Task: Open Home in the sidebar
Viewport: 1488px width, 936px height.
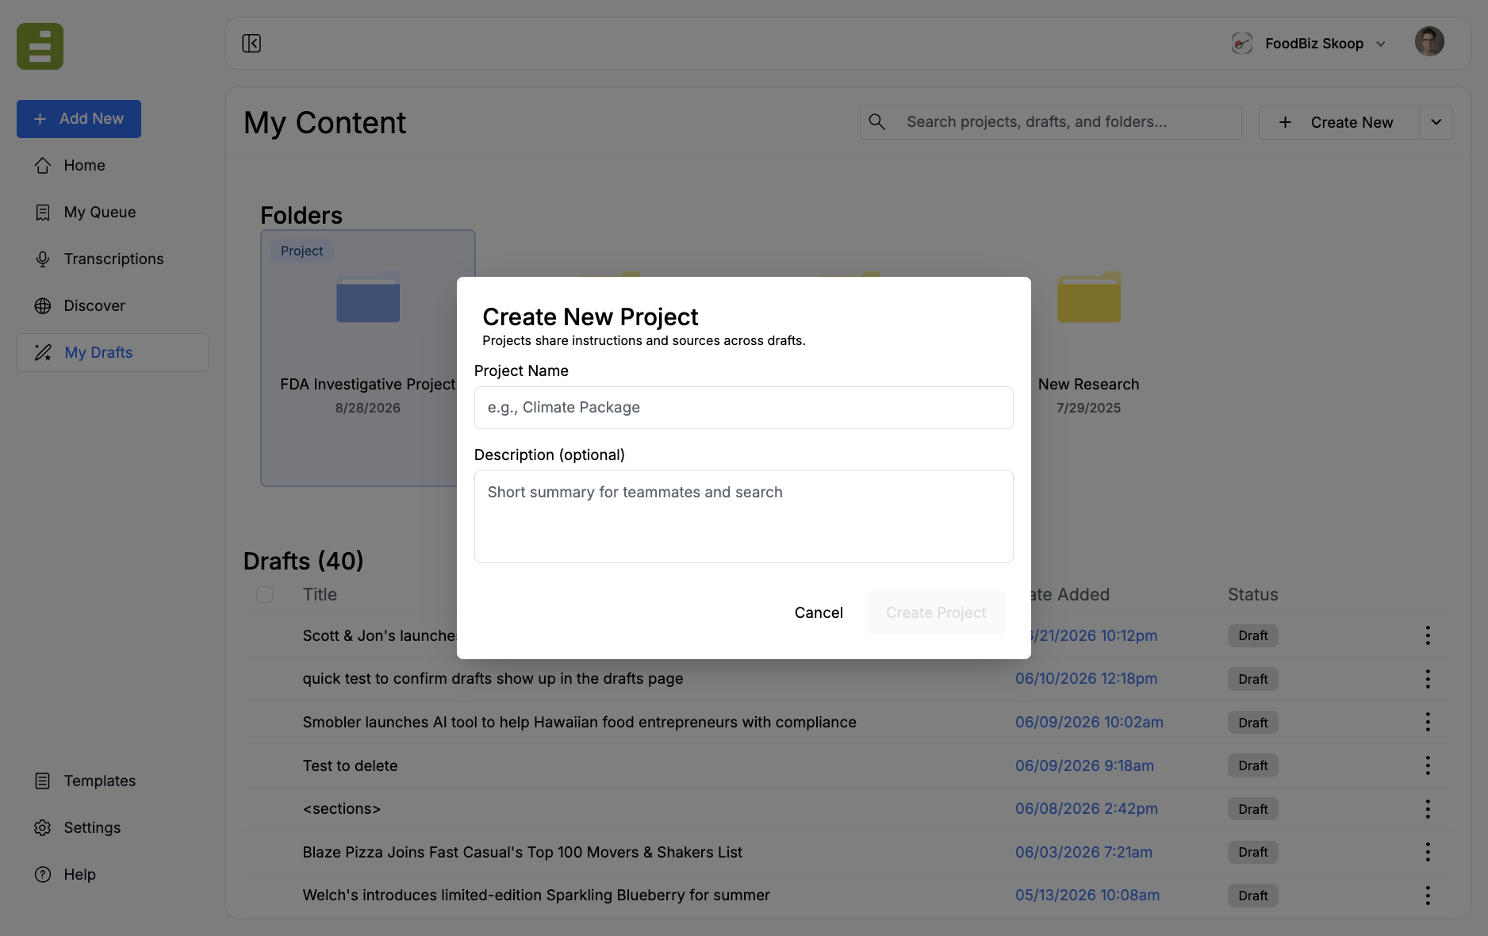Action: coord(113,165)
